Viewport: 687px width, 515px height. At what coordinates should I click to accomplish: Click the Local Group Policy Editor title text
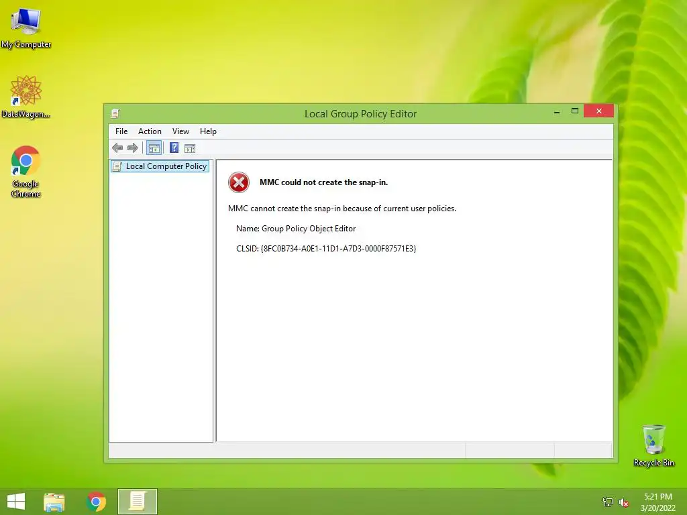[360, 114]
